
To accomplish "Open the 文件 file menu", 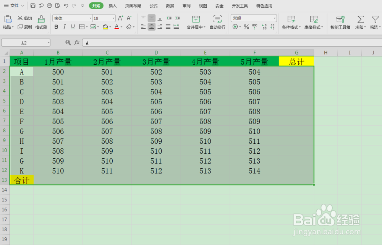I will (14, 6).
